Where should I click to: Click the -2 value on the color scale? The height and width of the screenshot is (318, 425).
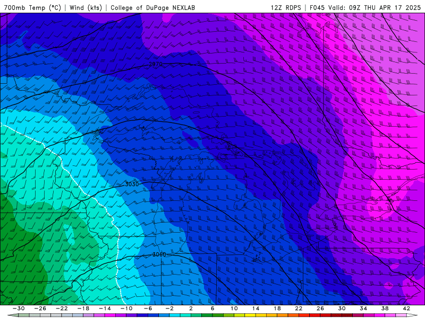pos(169,308)
